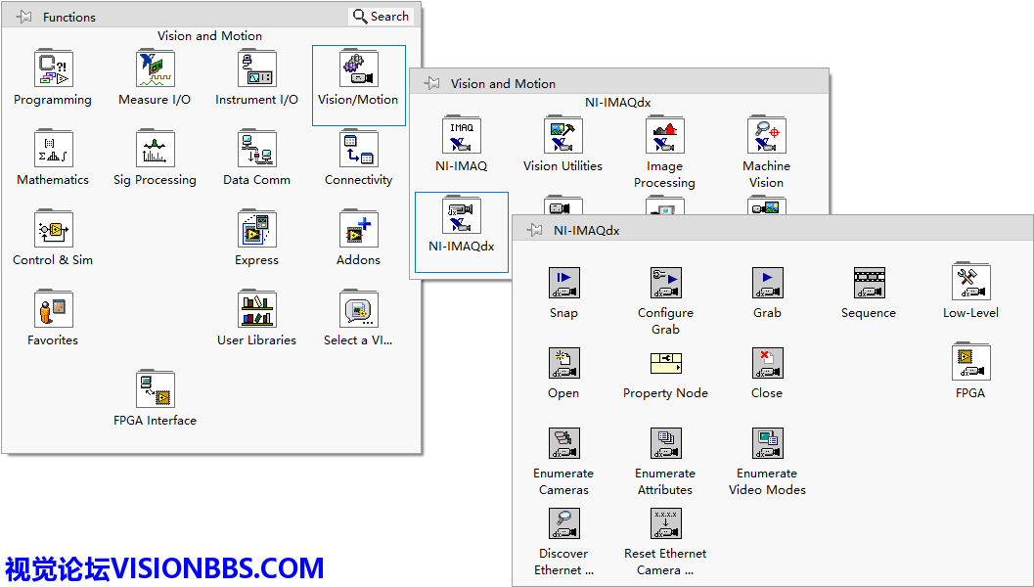
Task: Select the NI-IMAQdx subpalette icon
Action: pos(461,215)
